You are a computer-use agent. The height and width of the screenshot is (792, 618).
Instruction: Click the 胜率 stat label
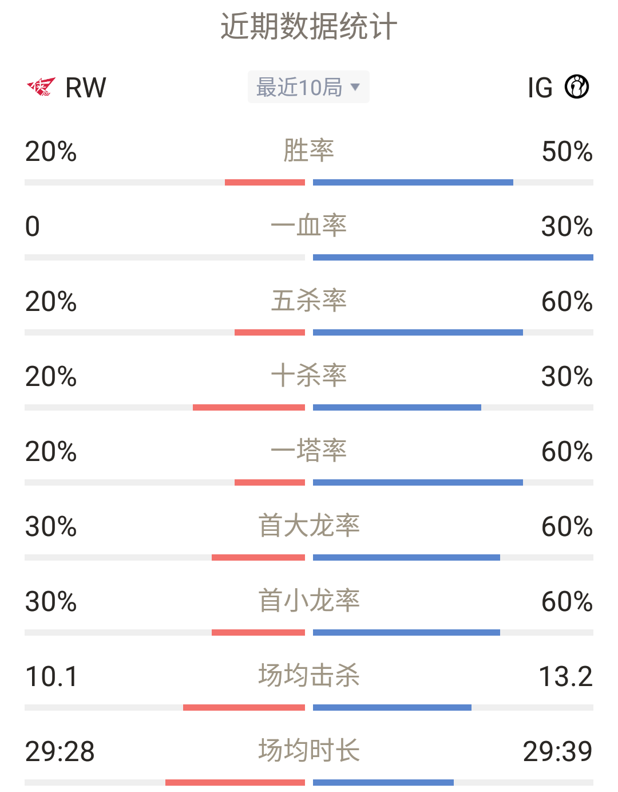pyautogui.click(x=309, y=151)
